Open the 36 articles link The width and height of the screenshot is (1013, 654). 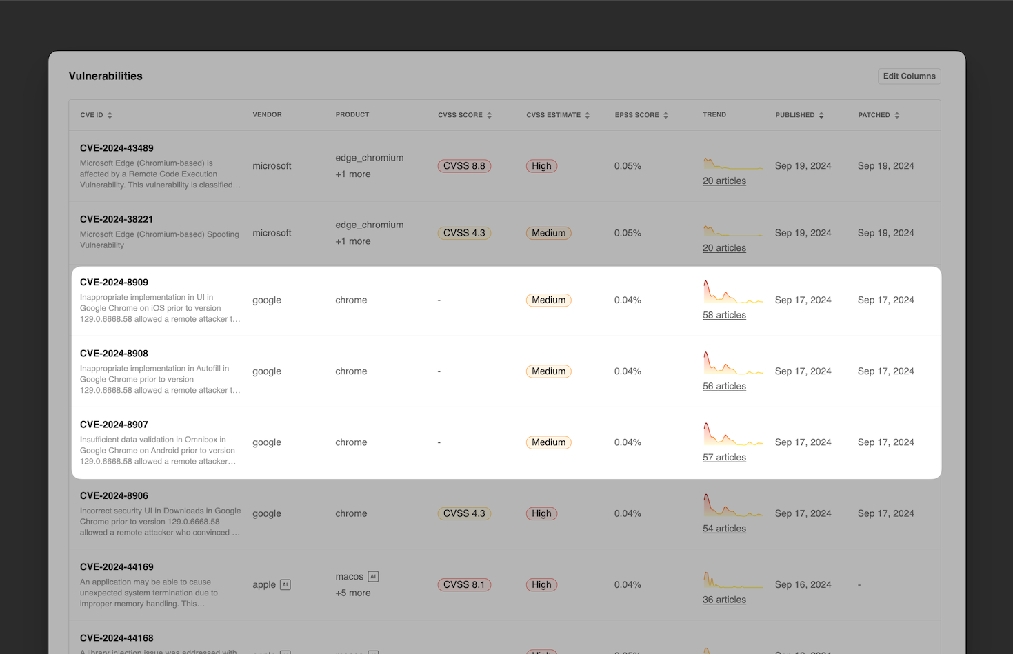coord(724,600)
